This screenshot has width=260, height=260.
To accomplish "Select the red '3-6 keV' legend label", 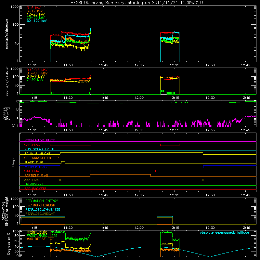I will tap(34, 8).
